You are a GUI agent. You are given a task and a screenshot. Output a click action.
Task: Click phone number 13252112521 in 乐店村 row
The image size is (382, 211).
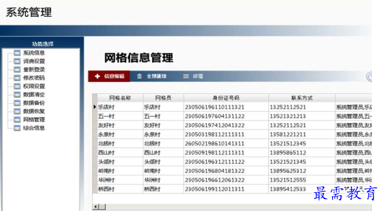(288, 107)
